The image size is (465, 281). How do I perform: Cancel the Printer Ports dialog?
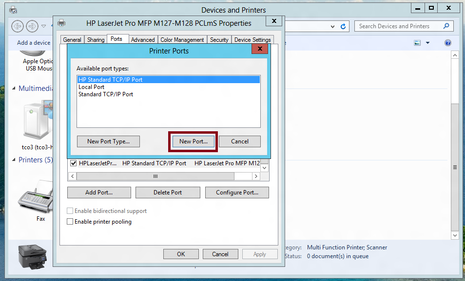[240, 141]
